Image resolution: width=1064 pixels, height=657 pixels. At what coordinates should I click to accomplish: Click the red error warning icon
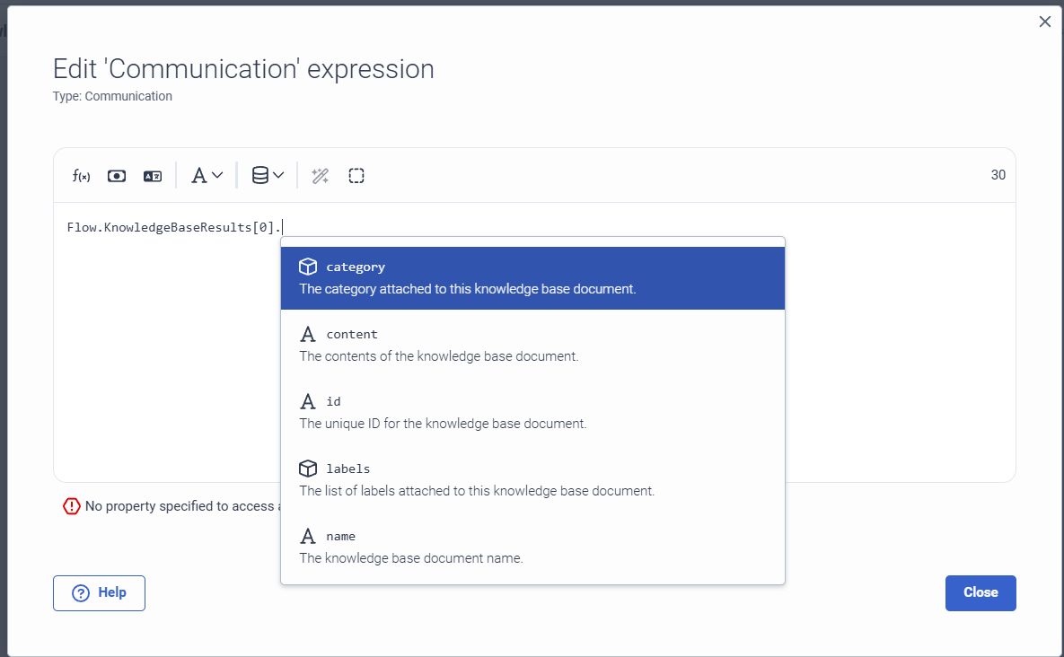tap(72, 506)
